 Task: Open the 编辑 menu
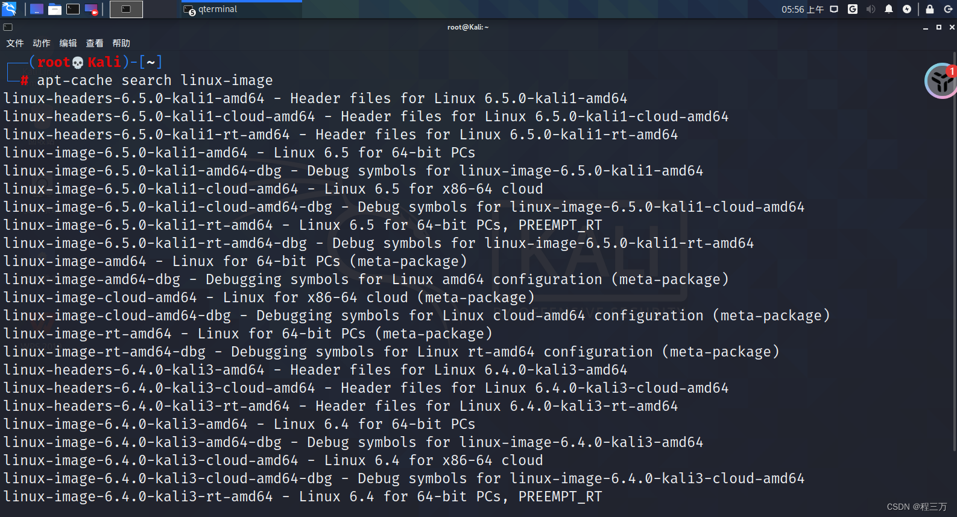tap(68, 43)
